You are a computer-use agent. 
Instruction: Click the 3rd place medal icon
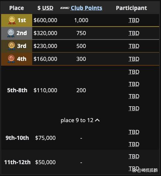tap(11, 46)
